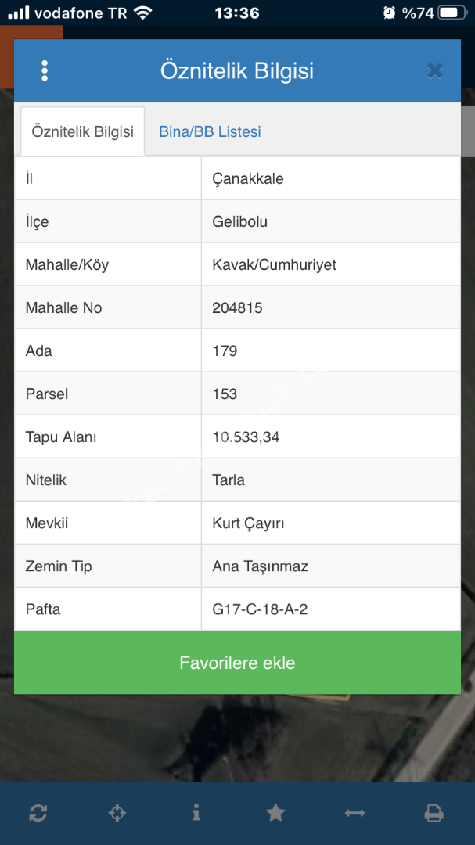
Task: Tap the crosshair locate icon
Action: (x=117, y=813)
